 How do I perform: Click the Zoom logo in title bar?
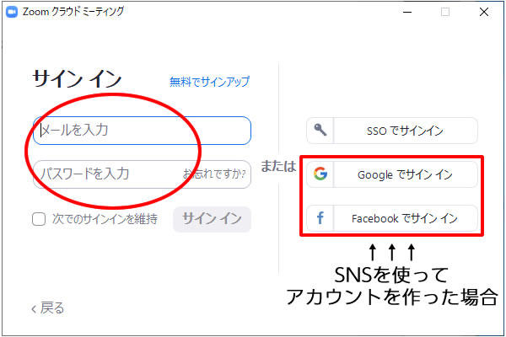(12, 13)
